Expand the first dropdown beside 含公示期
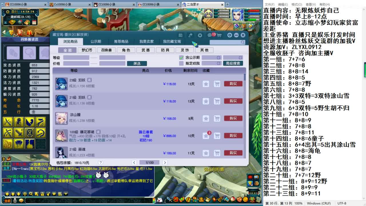 coord(219,58)
